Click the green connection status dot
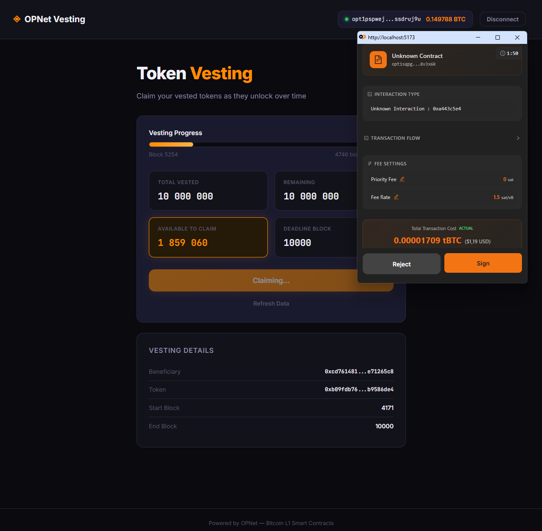542x531 pixels. pos(347,19)
